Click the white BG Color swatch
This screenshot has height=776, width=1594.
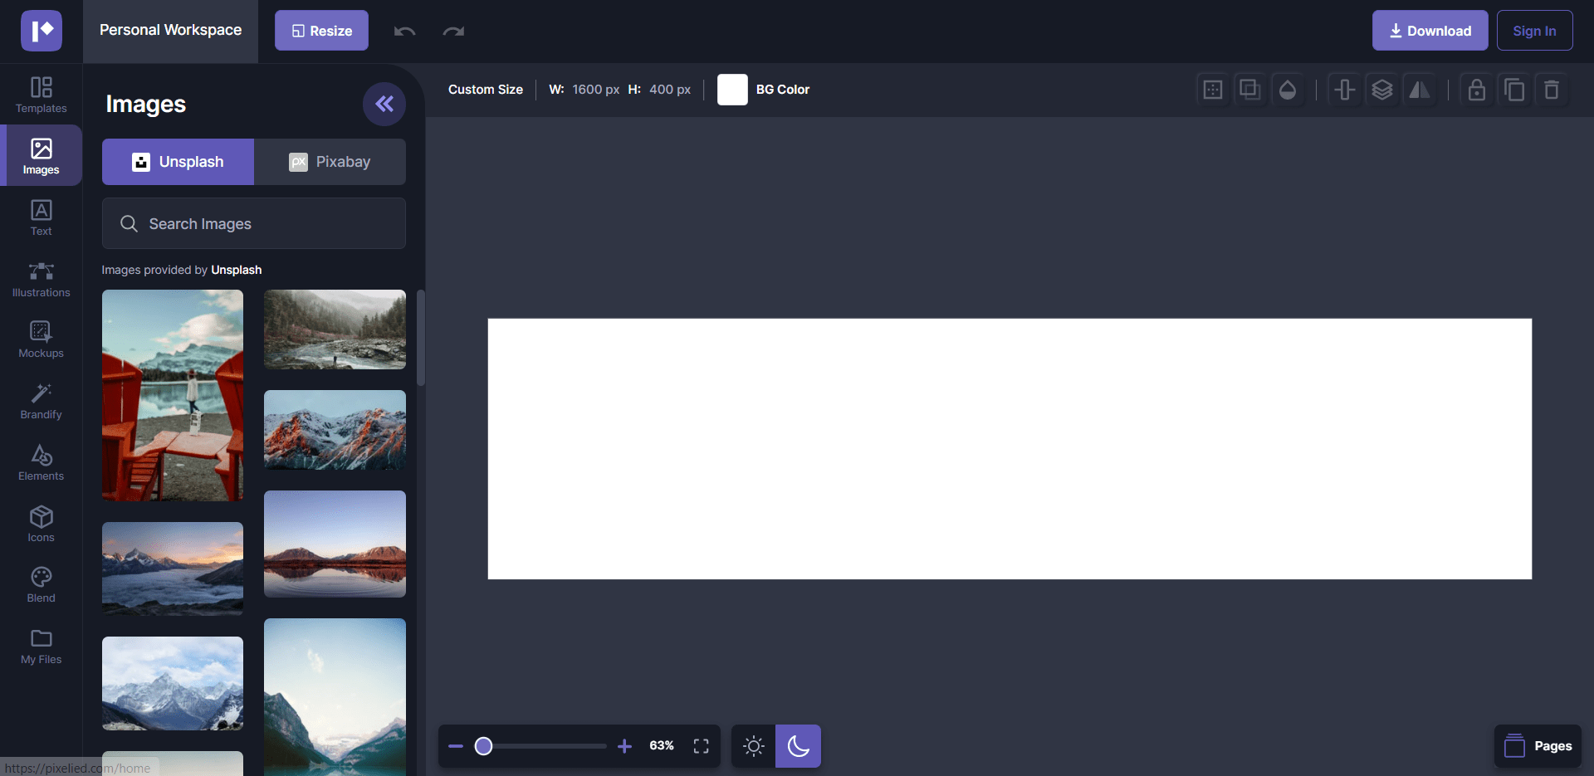coord(731,90)
